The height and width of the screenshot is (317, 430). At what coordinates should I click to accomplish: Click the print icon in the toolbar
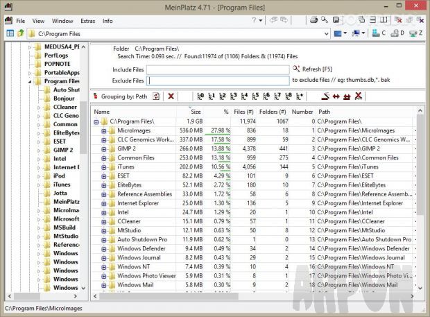tap(313, 19)
